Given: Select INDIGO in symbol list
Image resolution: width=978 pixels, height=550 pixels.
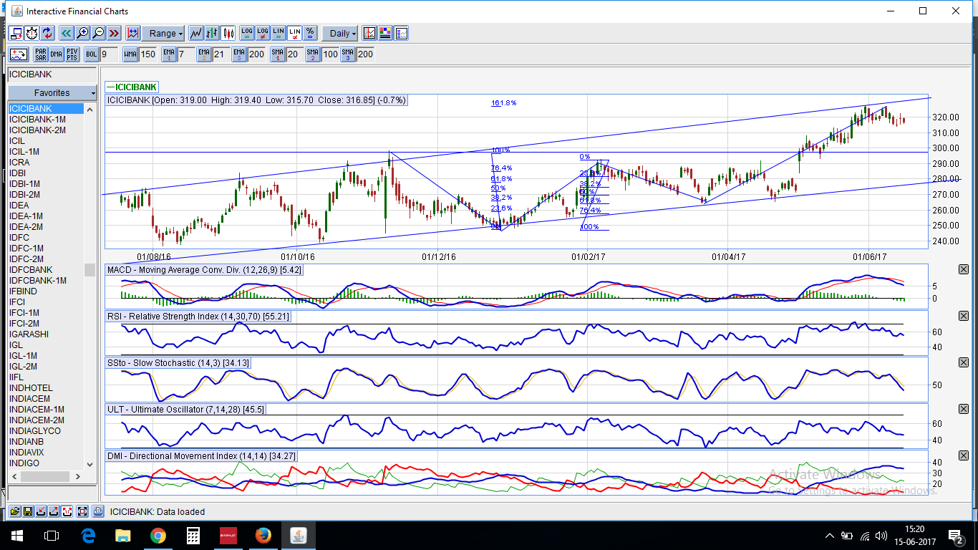Looking at the screenshot, I should point(47,463).
